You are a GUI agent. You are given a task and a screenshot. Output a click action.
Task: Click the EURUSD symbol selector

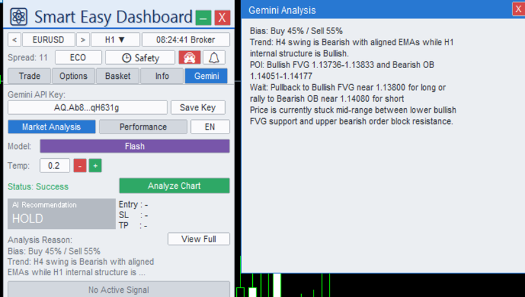tap(48, 40)
